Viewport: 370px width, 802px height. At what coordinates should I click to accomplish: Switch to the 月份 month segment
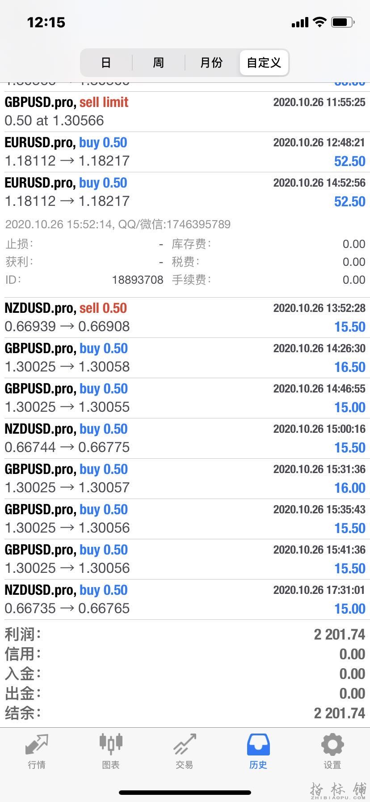click(x=211, y=63)
